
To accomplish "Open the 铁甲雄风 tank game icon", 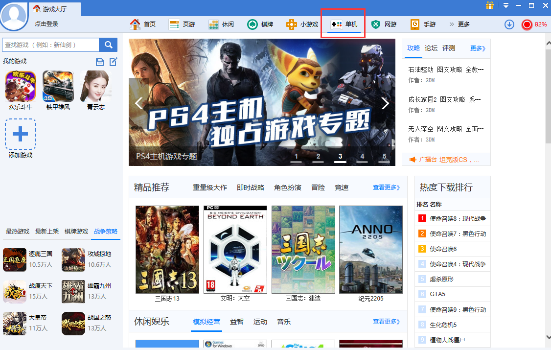I will [58, 86].
